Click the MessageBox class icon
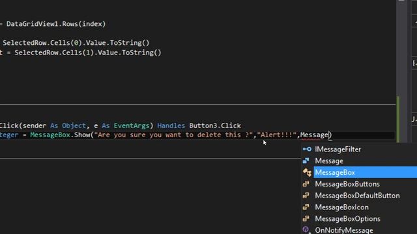This screenshot has height=234, width=417. [307, 172]
